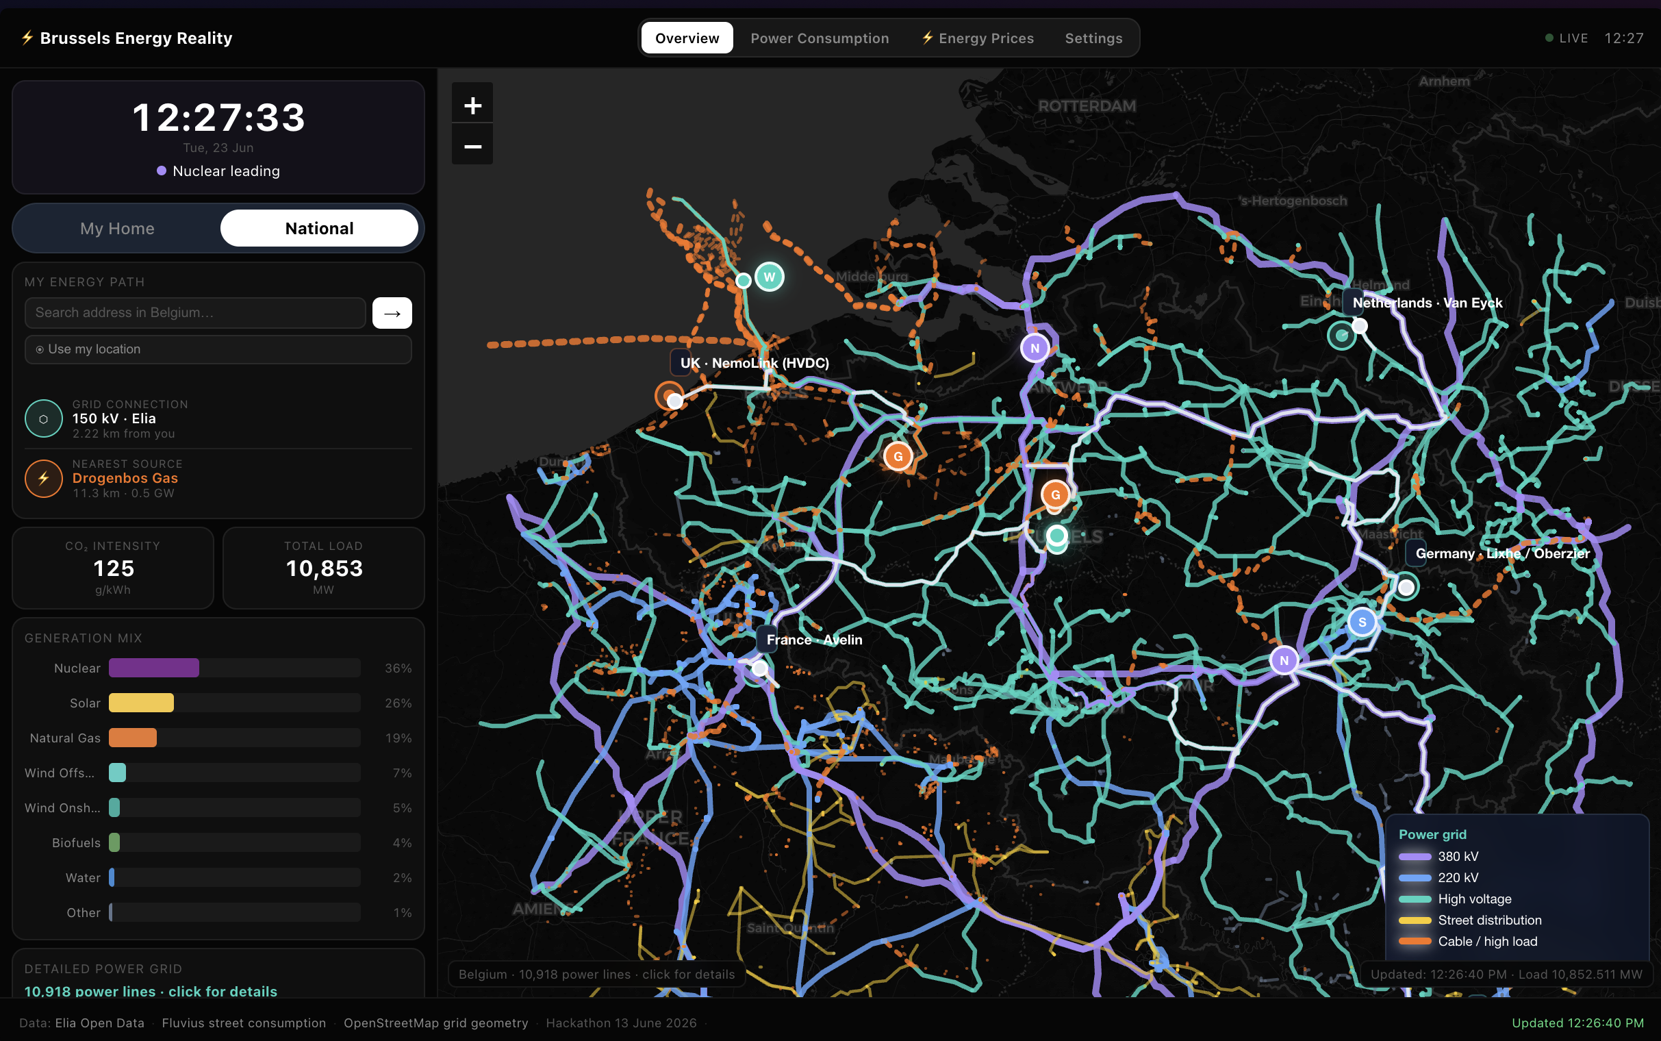1661x1041 pixels.
Task: Click the Street distribution legend swatch
Action: (x=1415, y=920)
